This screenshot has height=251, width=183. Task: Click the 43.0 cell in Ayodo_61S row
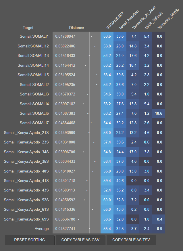120,210
